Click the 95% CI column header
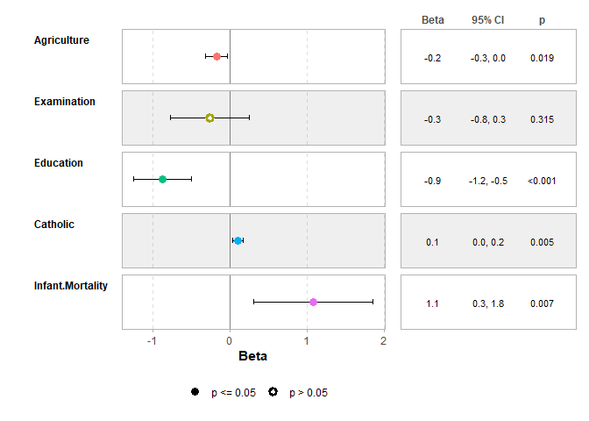589x421 pixels. [487, 19]
